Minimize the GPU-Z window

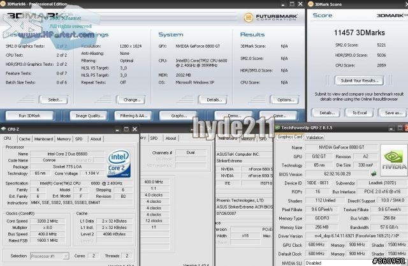[391, 128]
